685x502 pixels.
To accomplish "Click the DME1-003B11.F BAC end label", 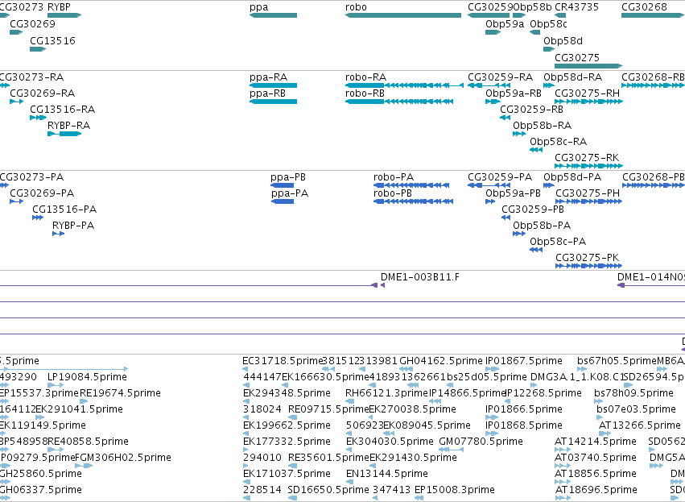I will click(420, 277).
